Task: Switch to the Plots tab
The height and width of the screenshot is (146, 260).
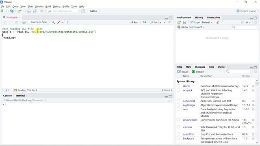Action: coord(188,67)
